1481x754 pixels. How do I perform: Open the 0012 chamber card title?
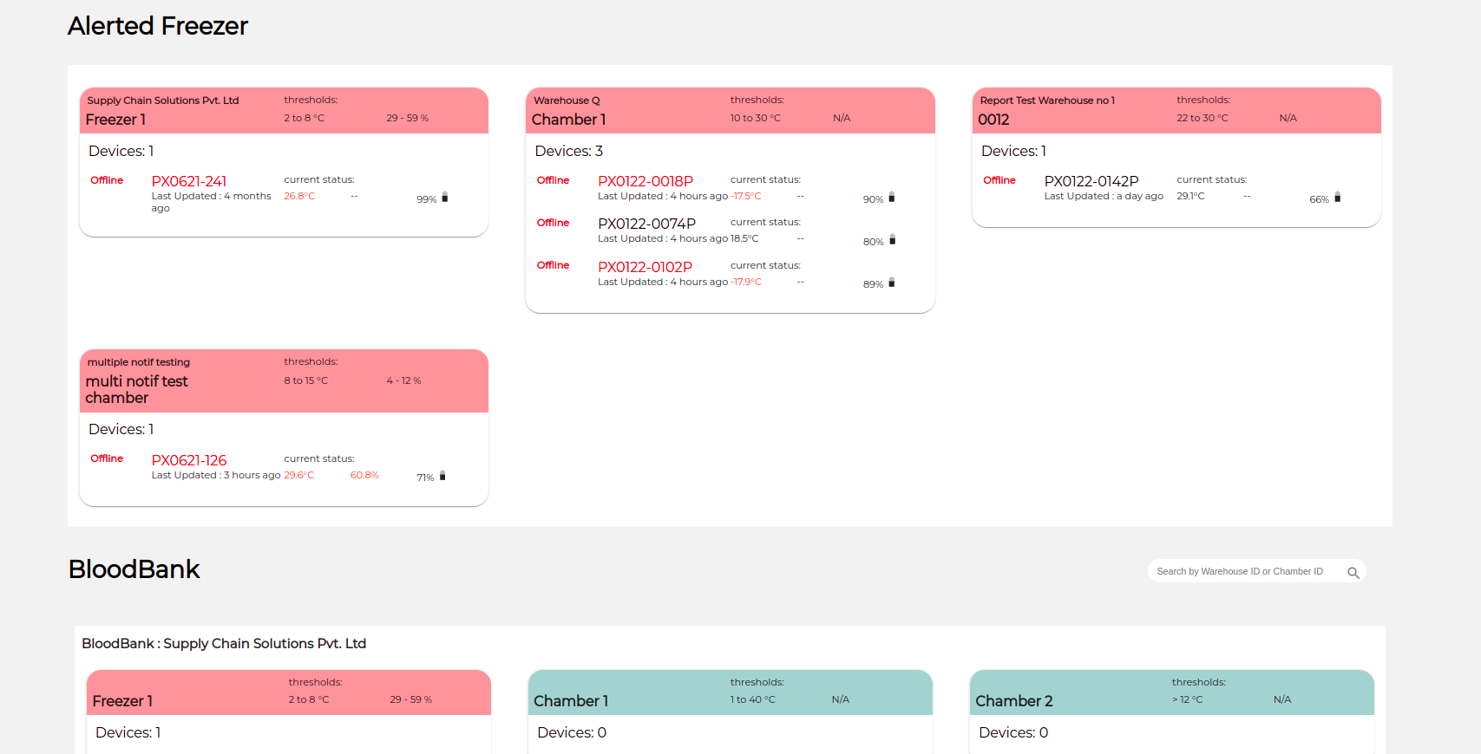[x=993, y=120]
